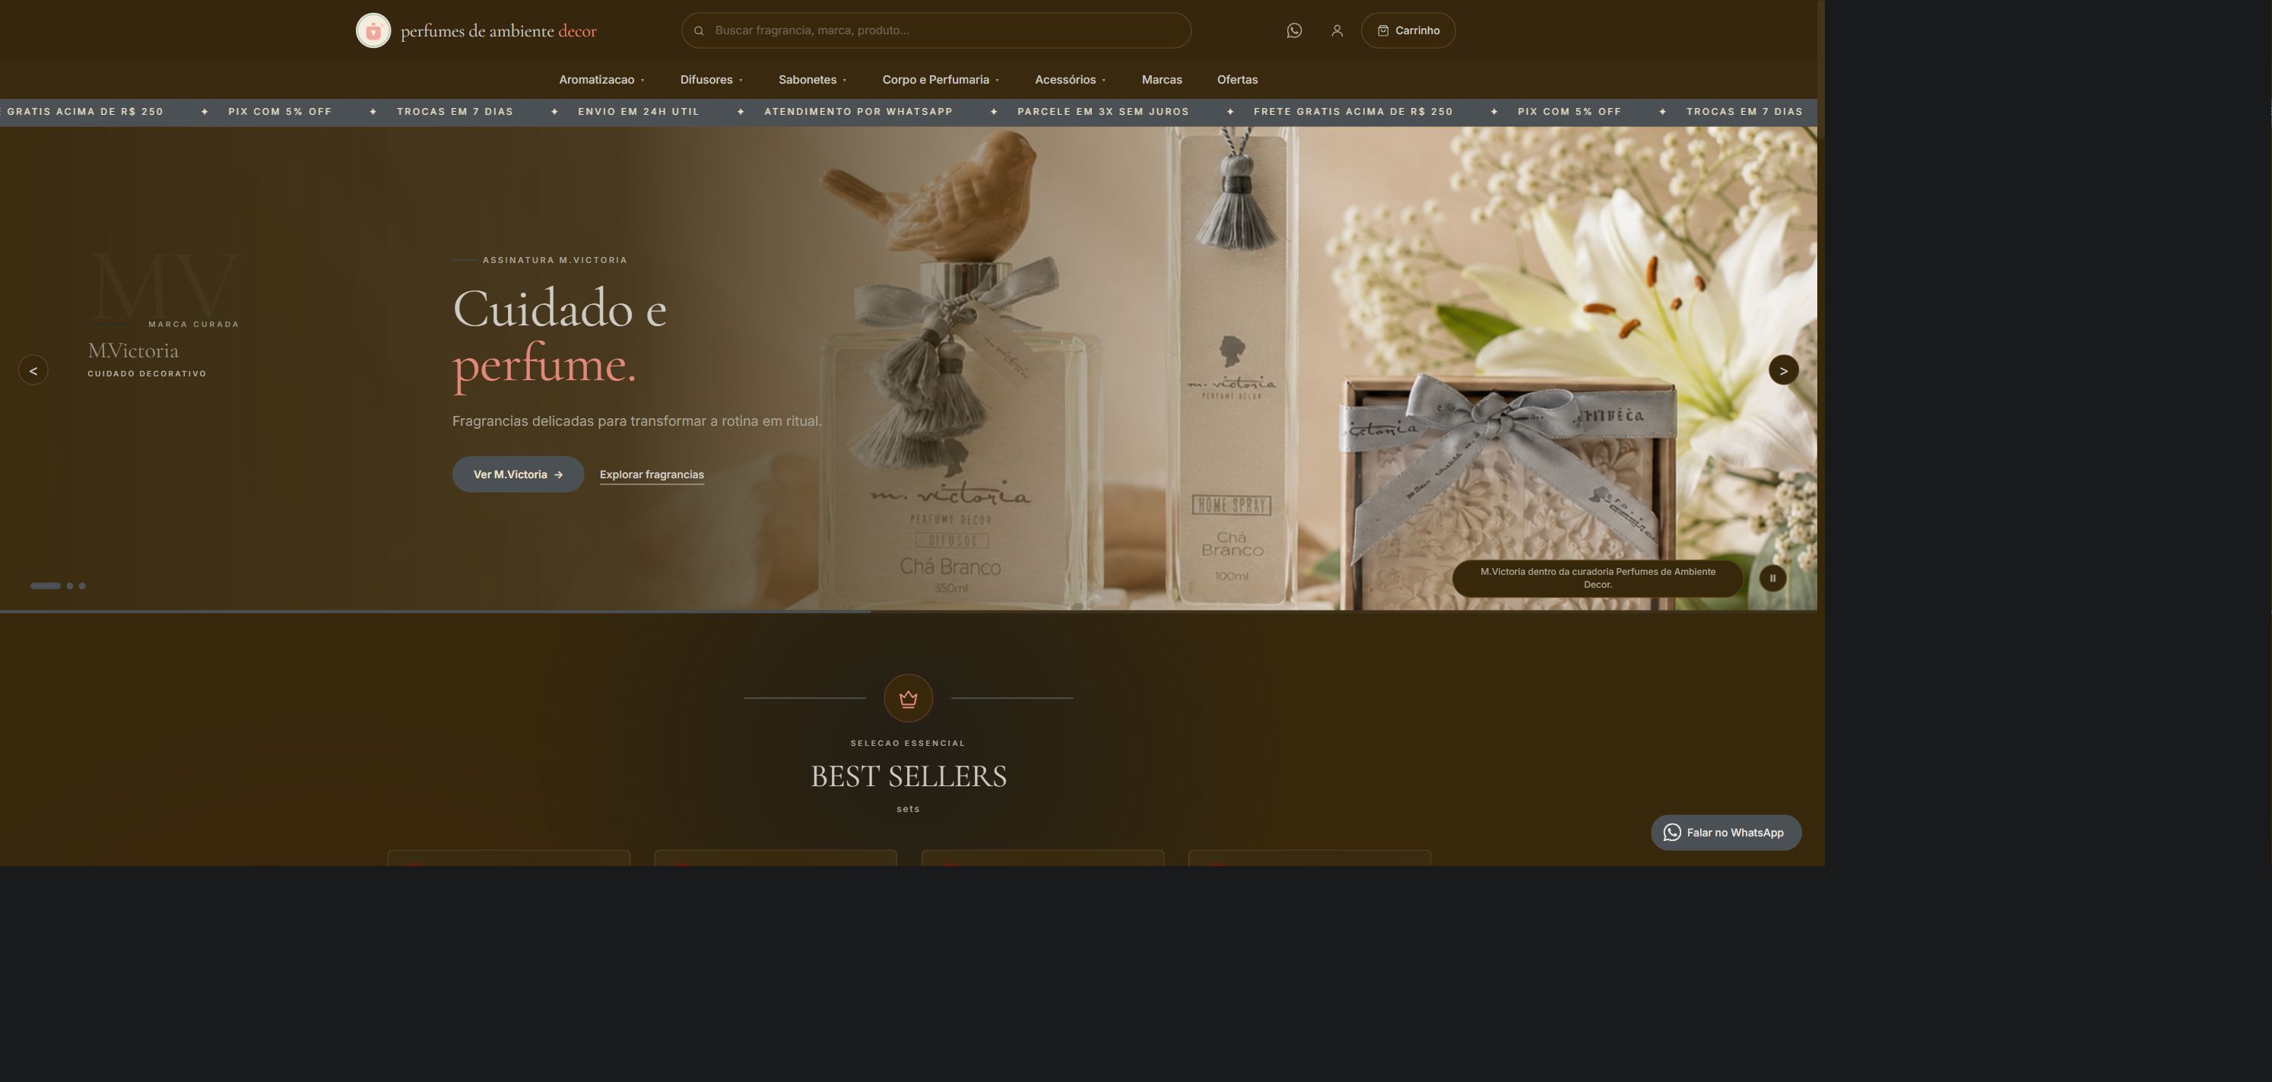The height and width of the screenshot is (1082, 2272).
Task: Click the Cuidado e perfume headline
Action: (x=559, y=336)
